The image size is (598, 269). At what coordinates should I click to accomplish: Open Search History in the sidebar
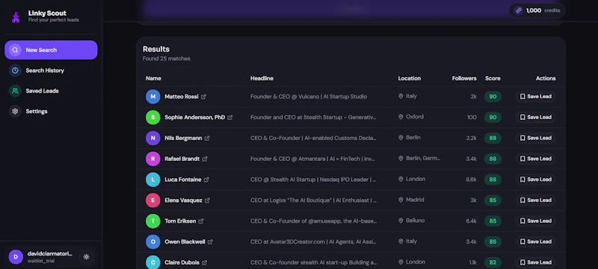tap(51, 71)
